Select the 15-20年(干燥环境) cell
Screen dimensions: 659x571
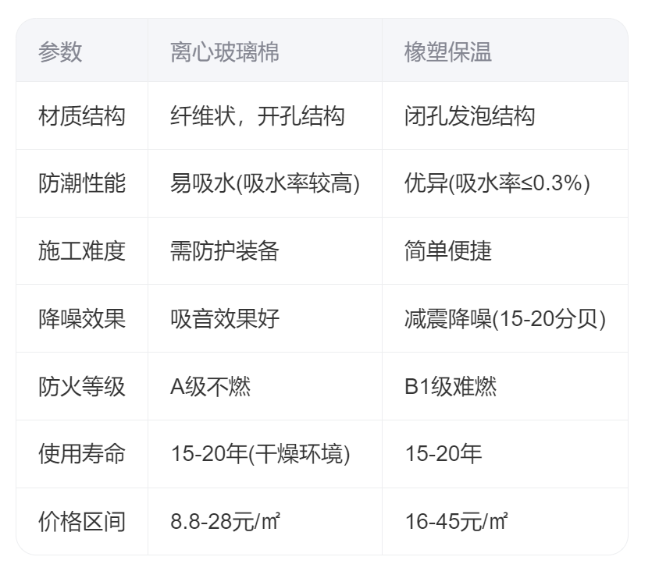click(260, 454)
